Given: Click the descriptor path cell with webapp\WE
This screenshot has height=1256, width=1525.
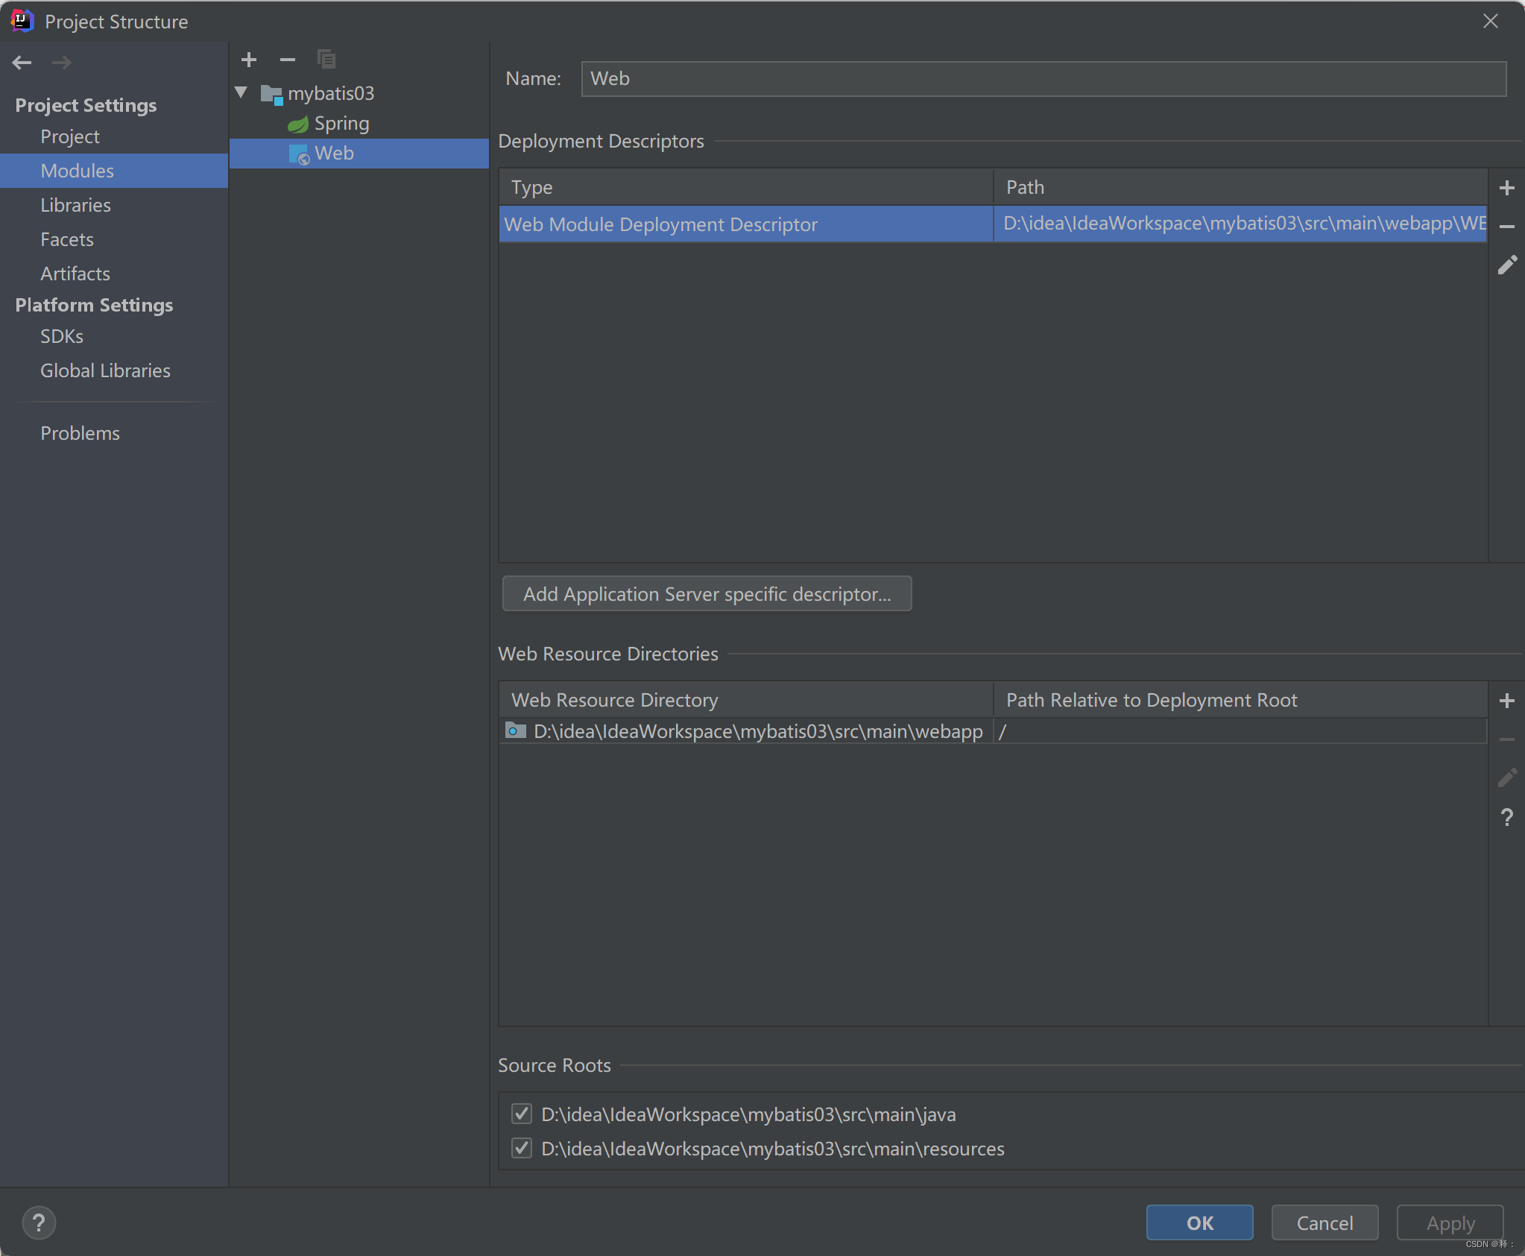Looking at the screenshot, I should pos(1241,224).
